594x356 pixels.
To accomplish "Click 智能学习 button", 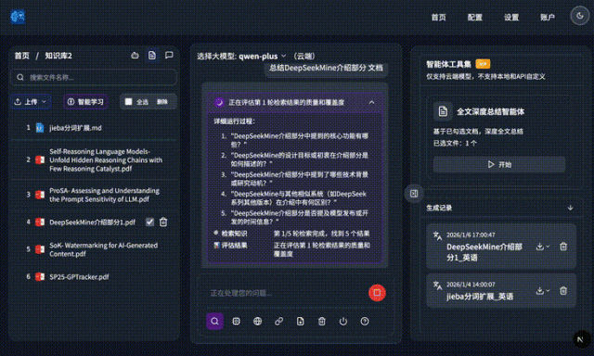I will pyautogui.click(x=85, y=102).
